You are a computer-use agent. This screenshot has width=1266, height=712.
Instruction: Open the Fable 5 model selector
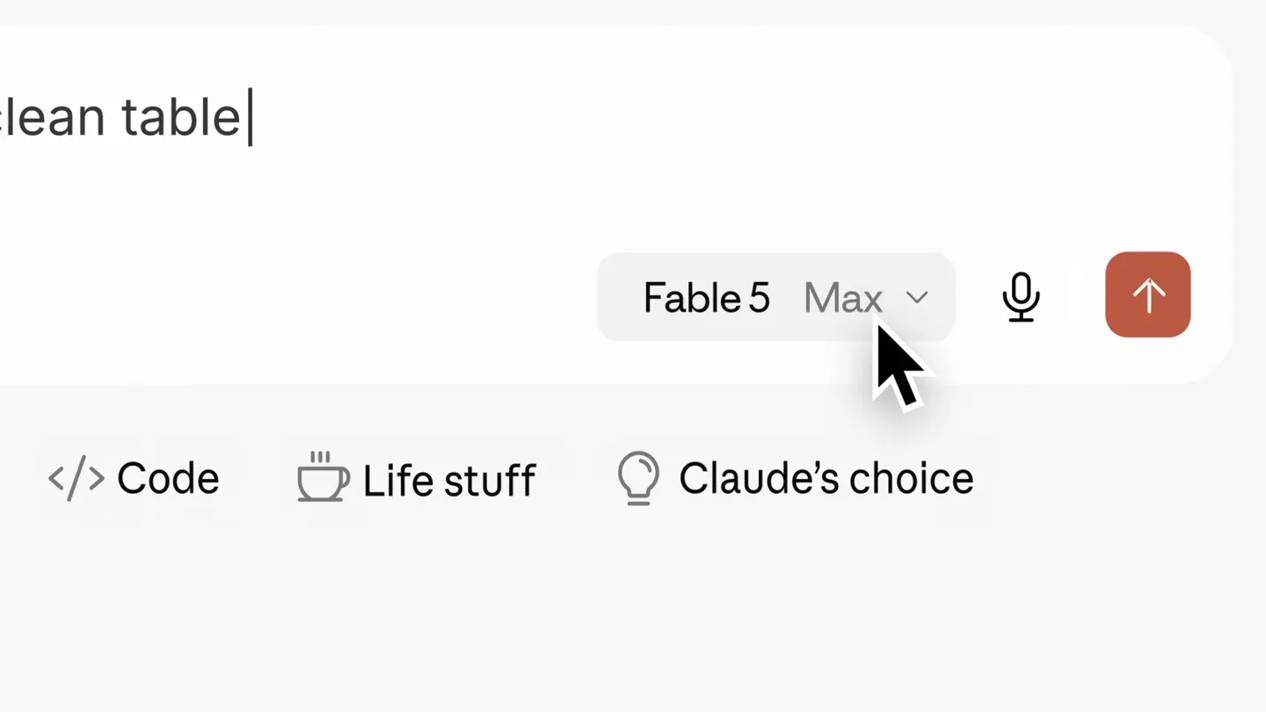point(775,297)
